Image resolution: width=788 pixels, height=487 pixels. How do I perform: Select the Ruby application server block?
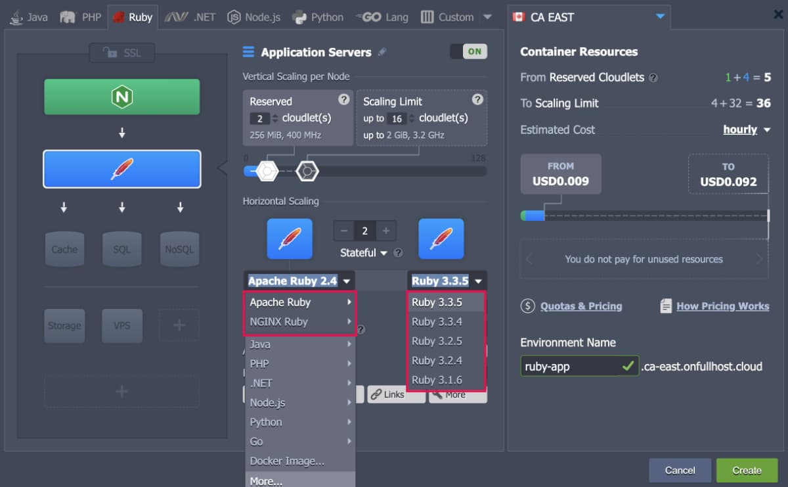[x=121, y=169]
